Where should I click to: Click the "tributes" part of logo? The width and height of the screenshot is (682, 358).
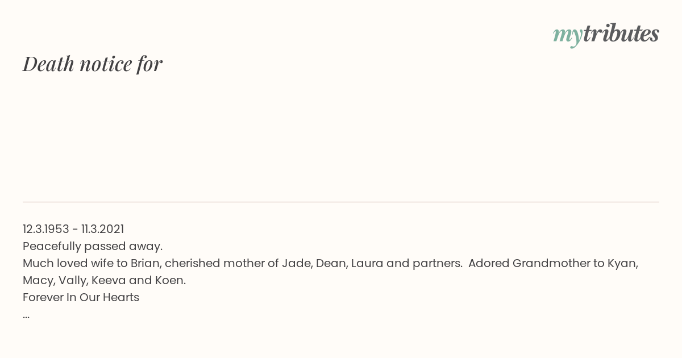click(x=621, y=34)
